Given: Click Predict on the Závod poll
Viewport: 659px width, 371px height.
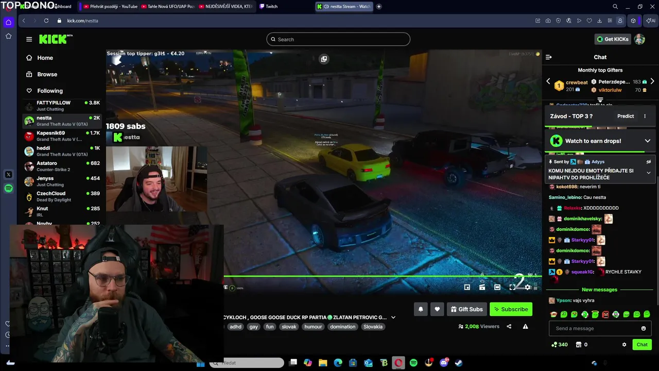Looking at the screenshot, I should [626, 116].
